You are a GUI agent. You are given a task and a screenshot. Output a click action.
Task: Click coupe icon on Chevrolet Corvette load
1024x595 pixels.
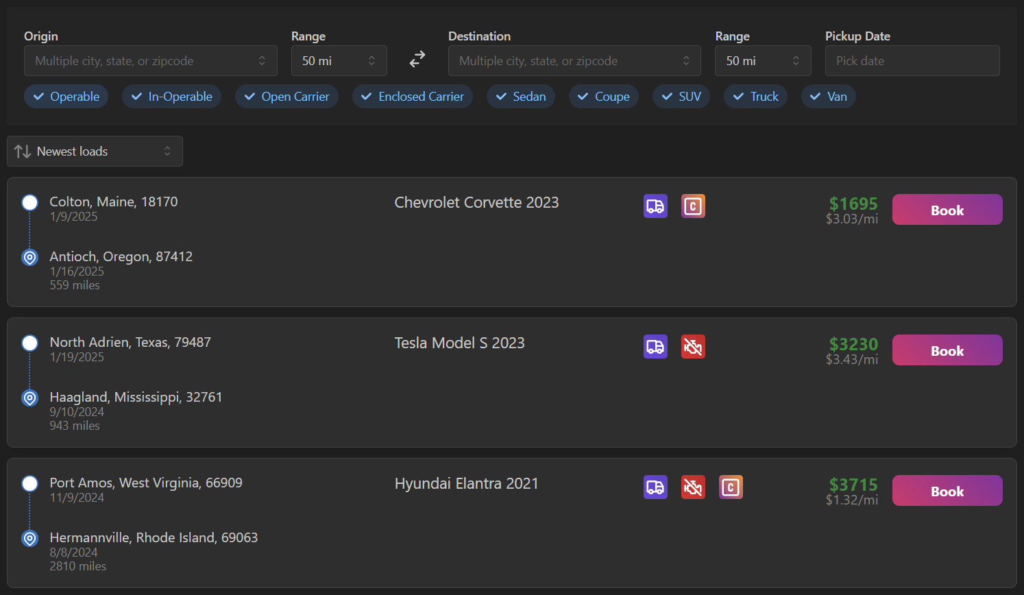(693, 206)
